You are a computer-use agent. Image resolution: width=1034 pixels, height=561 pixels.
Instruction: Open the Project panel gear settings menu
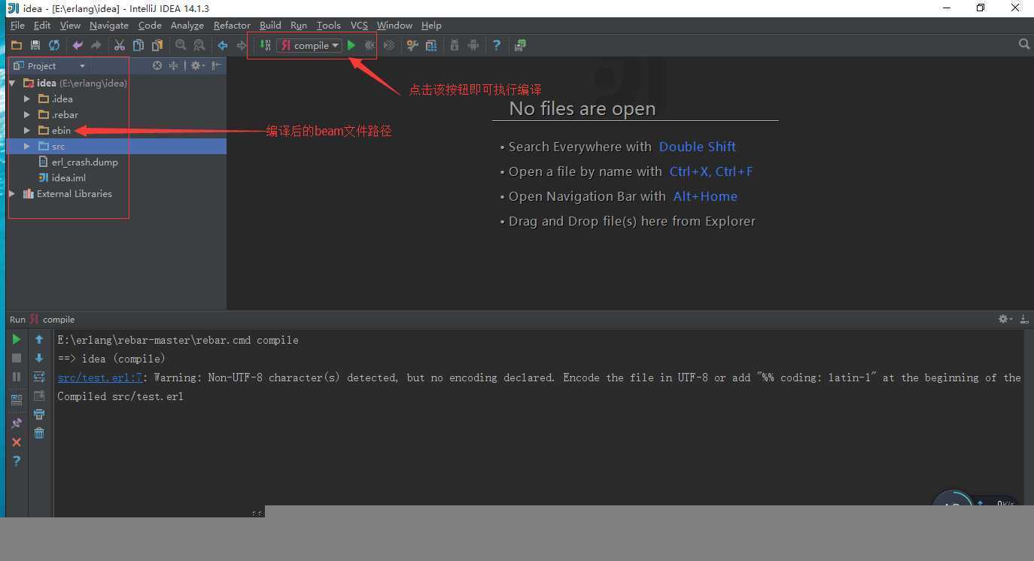[197, 65]
